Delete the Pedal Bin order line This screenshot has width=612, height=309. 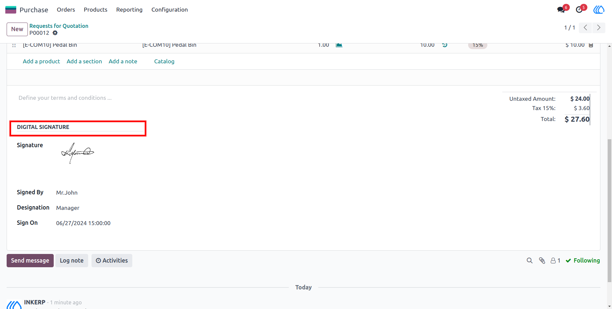click(591, 45)
